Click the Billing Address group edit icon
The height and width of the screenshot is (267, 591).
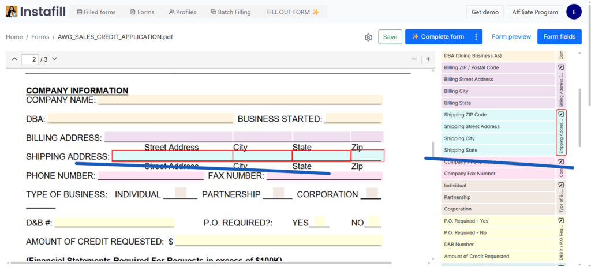[x=561, y=67]
